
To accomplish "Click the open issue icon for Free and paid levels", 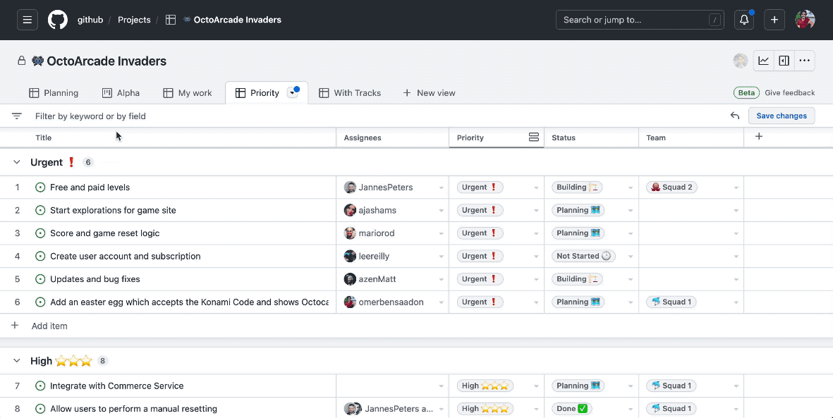I will tap(39, 187).
